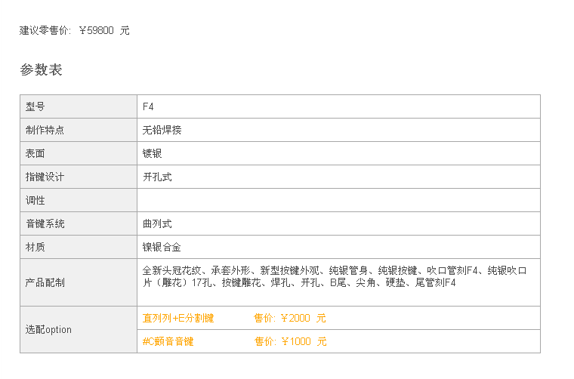Click the 型号 row label
Screen dimensions: 574x379
point(79,106)
